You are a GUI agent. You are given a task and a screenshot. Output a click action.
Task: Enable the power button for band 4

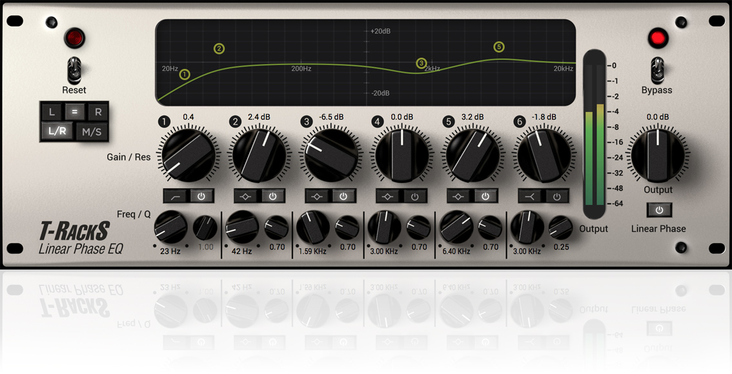tap(414, 195)
